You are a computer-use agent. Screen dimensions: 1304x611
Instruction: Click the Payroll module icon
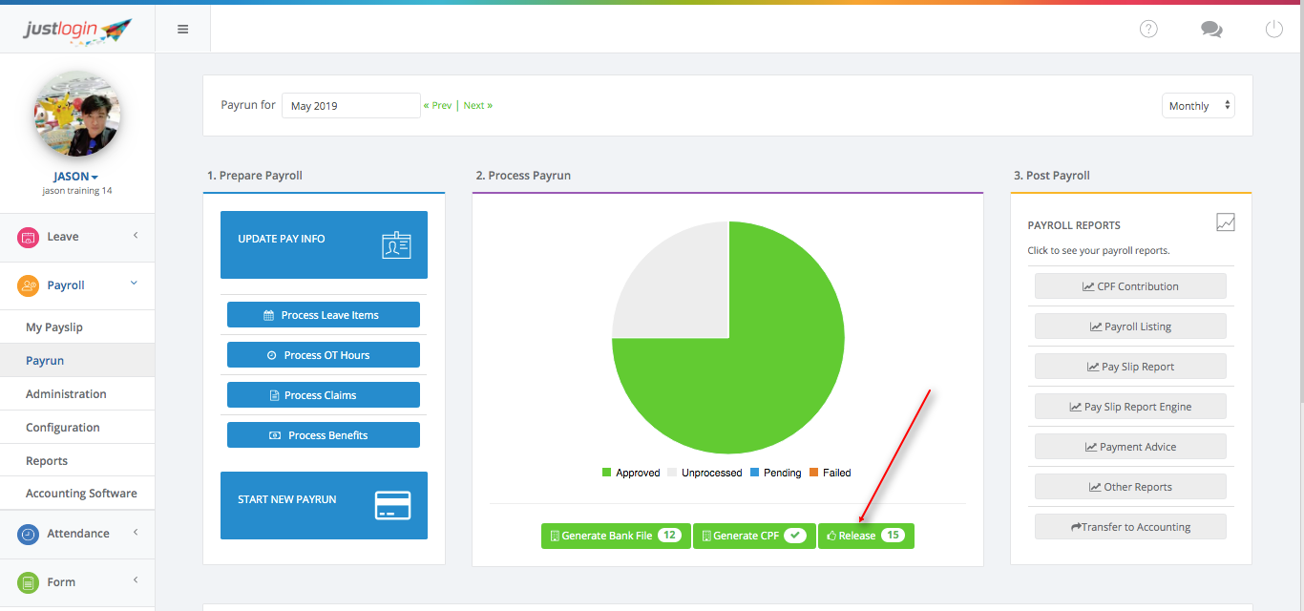coord(29,285)
